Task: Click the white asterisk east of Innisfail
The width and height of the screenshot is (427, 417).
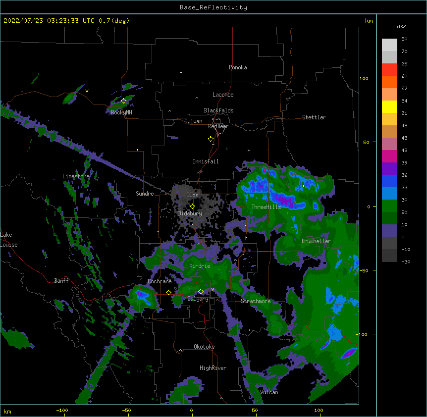Action: pos(249,150)
